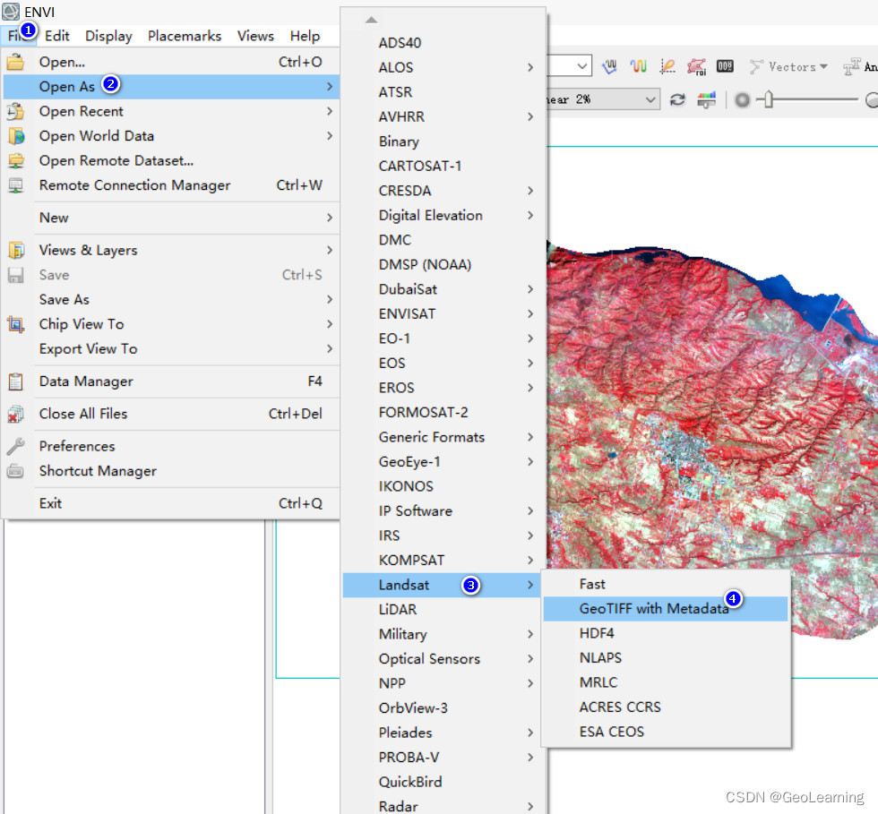Click the scroll-up arrow atop the sensor list

click(371, 20)
